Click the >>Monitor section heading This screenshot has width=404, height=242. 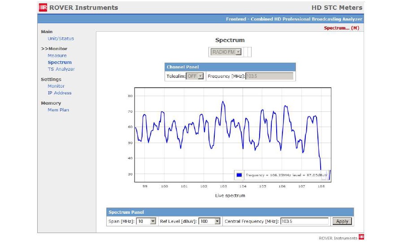[x=54, y=49]
